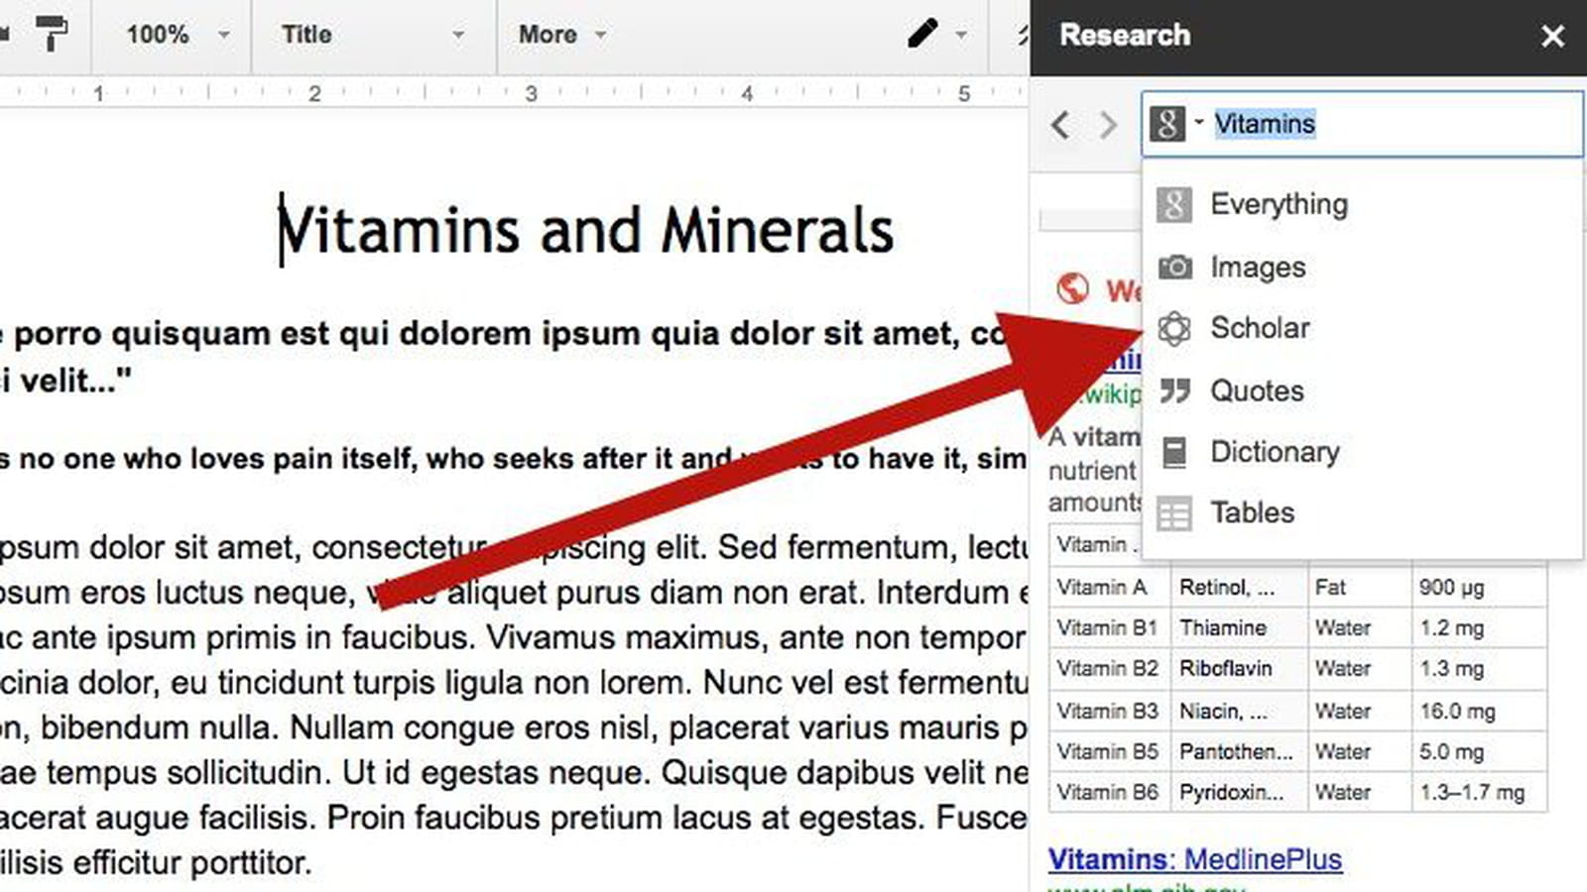
Task: Click the Fat cell in the Vitamin A row
Action: [x=1360, y=588]
